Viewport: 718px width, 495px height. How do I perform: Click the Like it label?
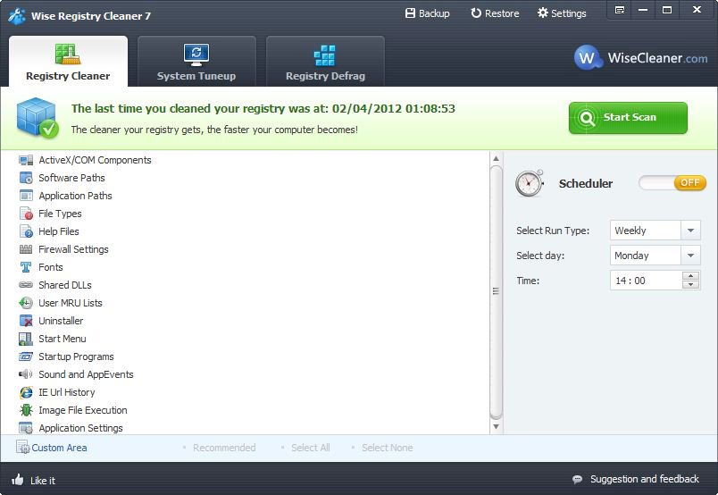tap(43, 481)
